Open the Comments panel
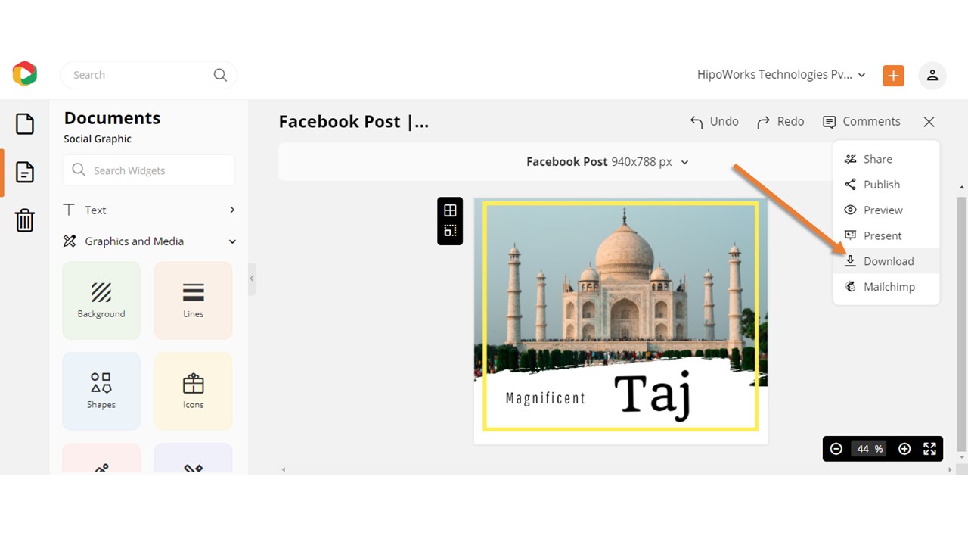The height and width of the screenshot is (545, 968). 862,121
